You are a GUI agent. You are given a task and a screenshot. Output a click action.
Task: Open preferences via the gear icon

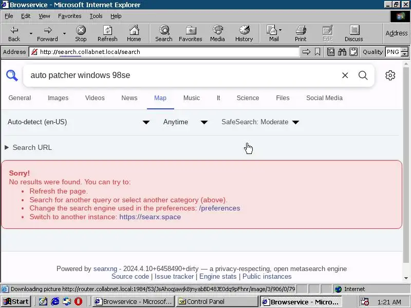[x=390, y=75]
